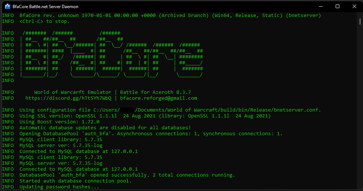Click the line 'BfaCore rev. unknown 1970-01-01'
Image resolution: width=363 pixels, height=191 pixels.
pyautogui.click(x=170, y=15)
